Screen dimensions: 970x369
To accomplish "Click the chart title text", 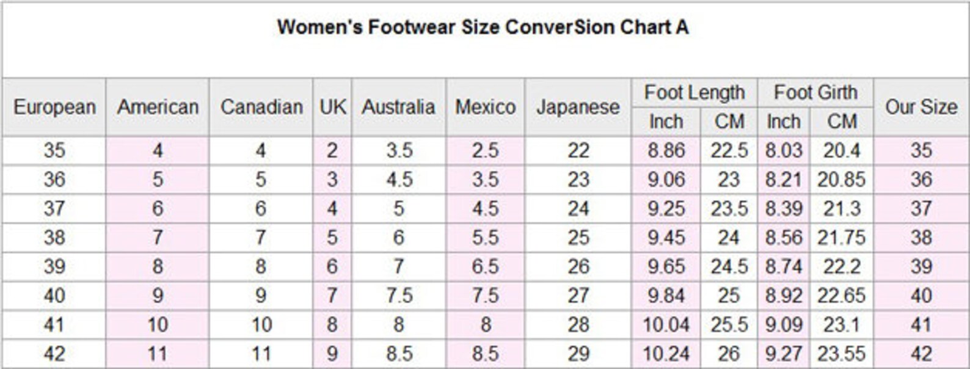I will [483, 27].
